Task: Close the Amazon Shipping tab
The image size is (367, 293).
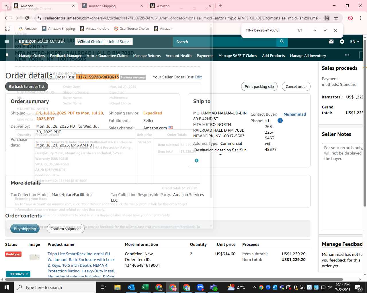Action: point(142,6)
